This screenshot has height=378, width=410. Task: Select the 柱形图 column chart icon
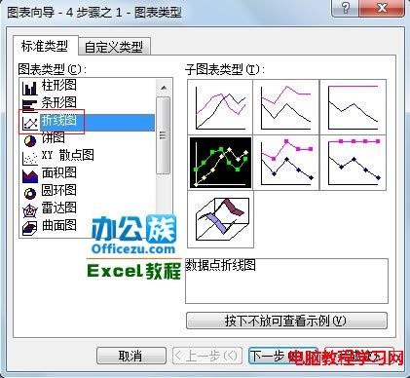pyautogui.click(x=30, y=88)
